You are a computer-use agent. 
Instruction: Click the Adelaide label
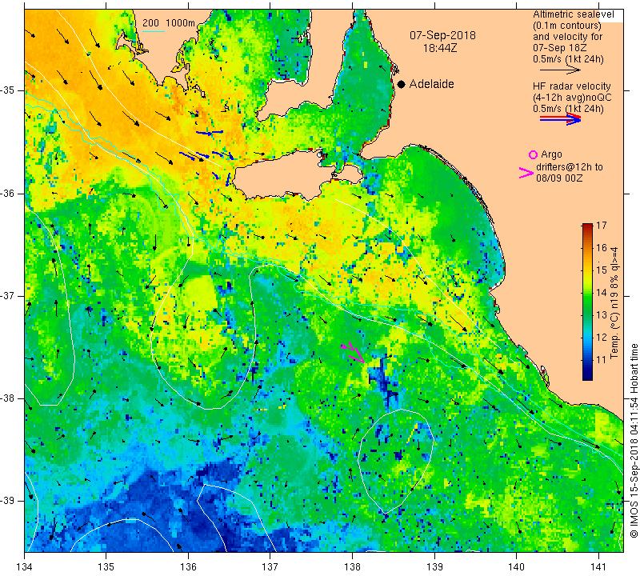[431, 84]
